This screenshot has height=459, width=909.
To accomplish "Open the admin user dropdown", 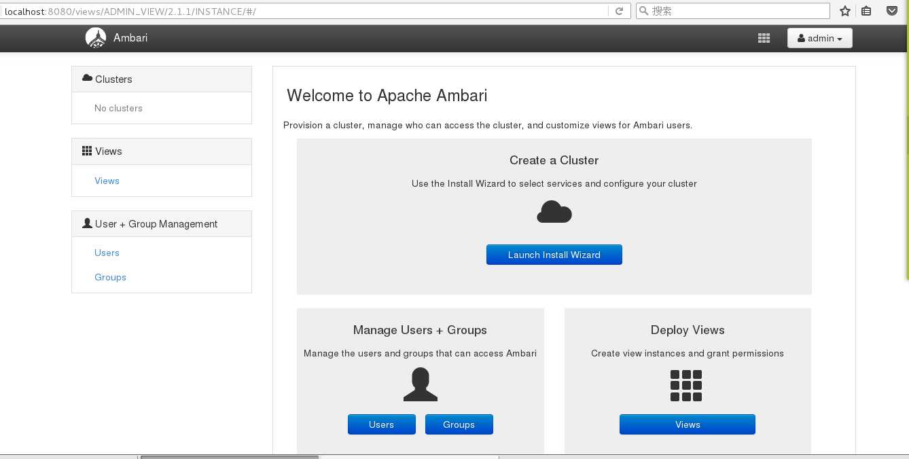I will (x=820, y=38).
